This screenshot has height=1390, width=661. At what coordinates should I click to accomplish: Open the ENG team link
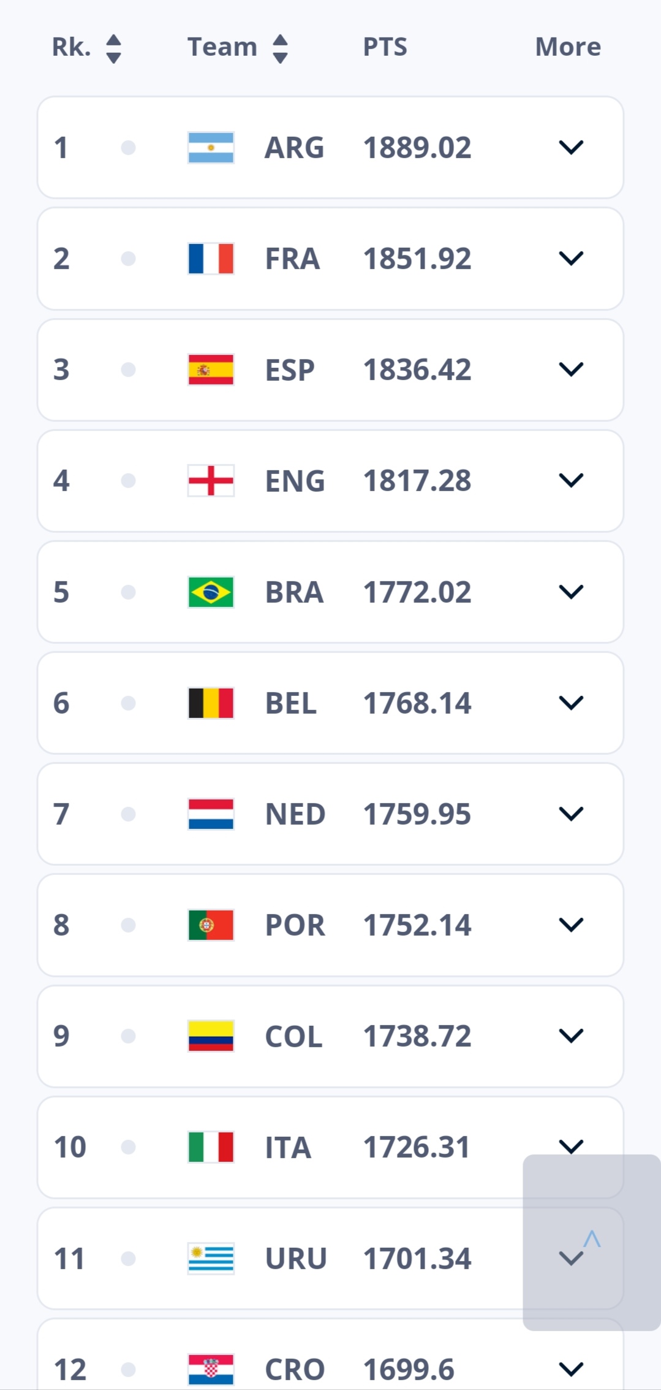[295, 481]
